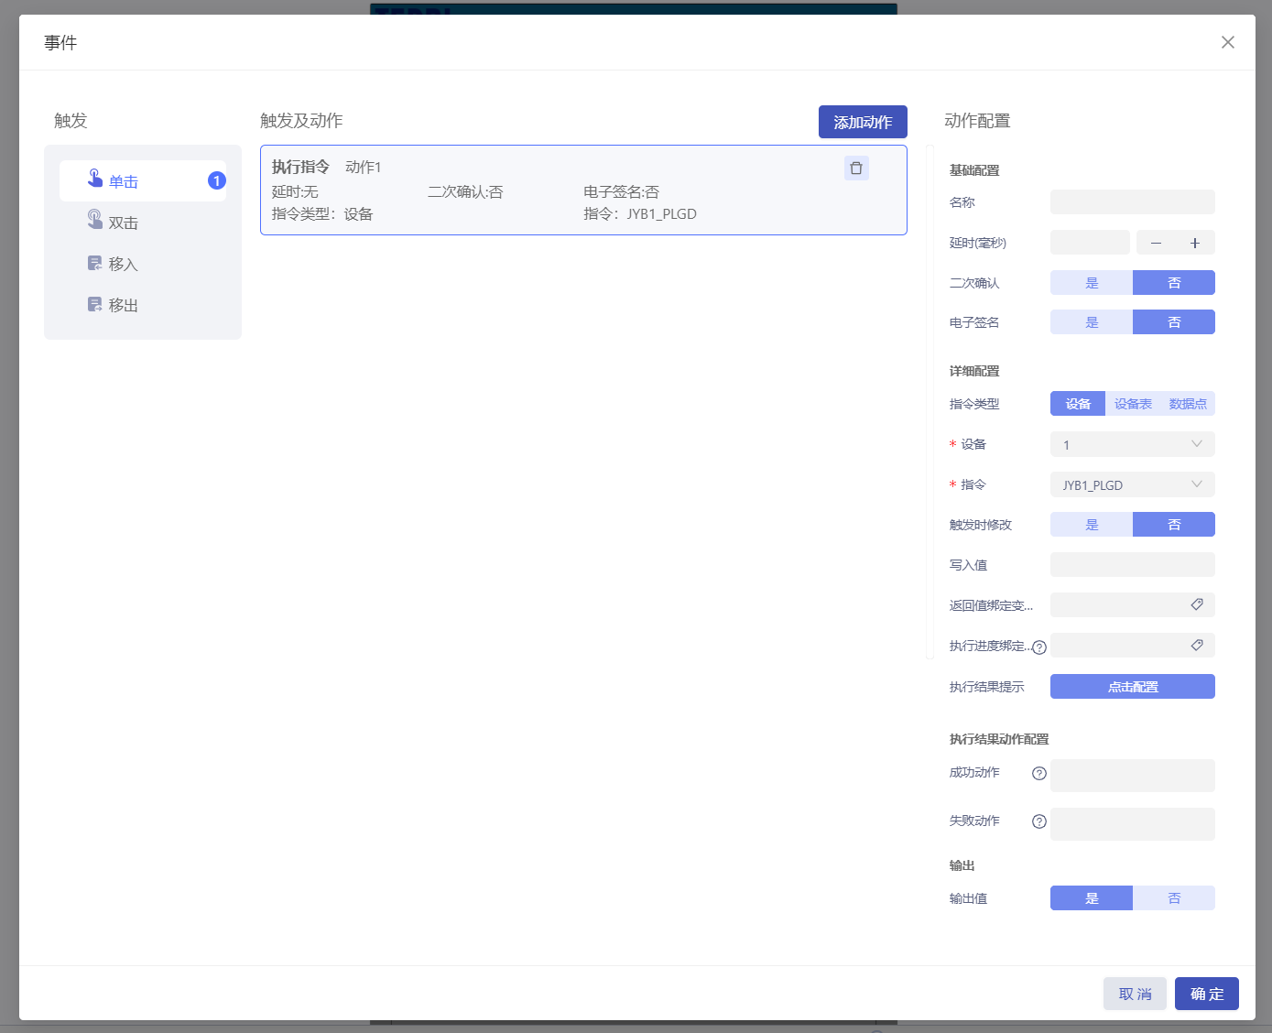Set 电子签名 to 是
The height and width of the screenshot is (1033, 1272).
coord(1092,322)
